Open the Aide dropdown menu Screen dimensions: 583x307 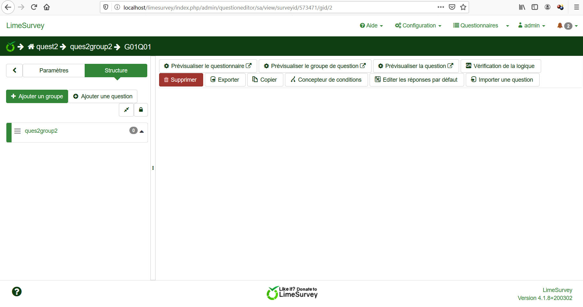point(371,26)
